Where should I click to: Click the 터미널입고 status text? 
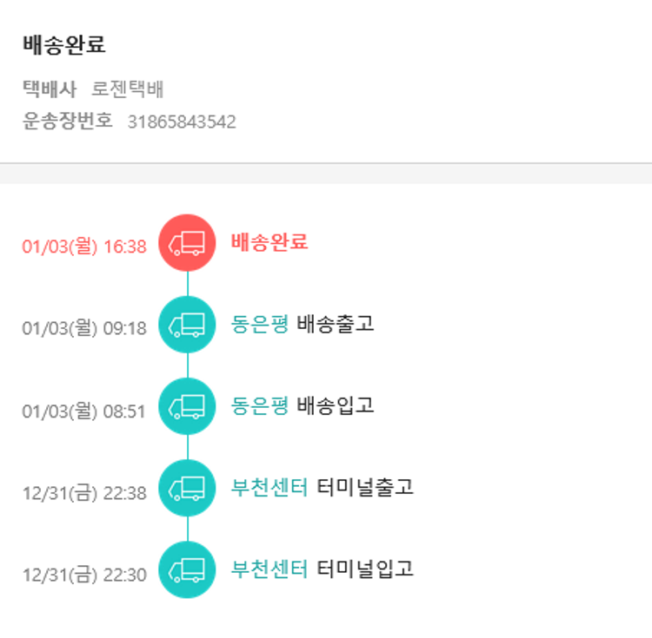(x=365, y=569)
